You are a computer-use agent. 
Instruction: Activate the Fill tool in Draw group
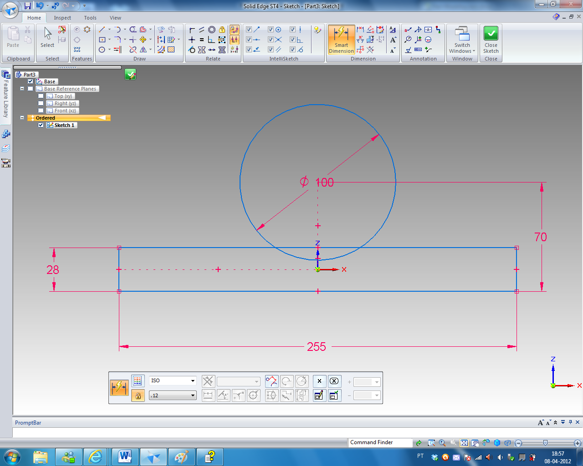(171, 50)
